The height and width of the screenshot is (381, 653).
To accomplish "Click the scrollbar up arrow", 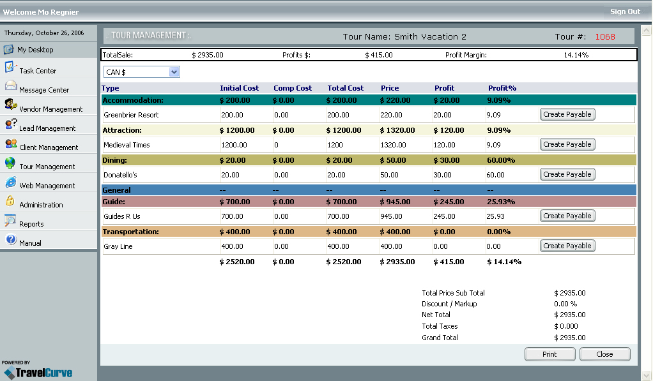I will pyautogui.click(x=647, y=30).
